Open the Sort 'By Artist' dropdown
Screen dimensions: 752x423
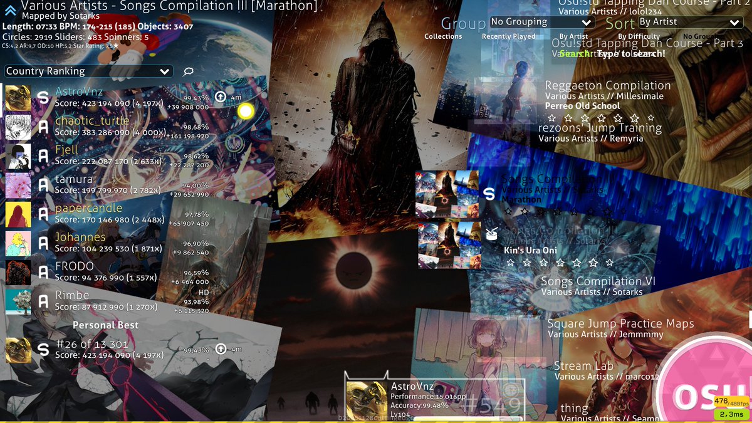[690, 22]
